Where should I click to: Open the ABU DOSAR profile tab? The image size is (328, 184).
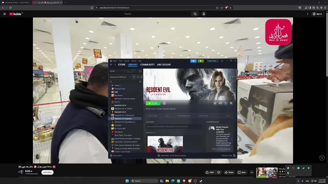(x=164, y=65)
